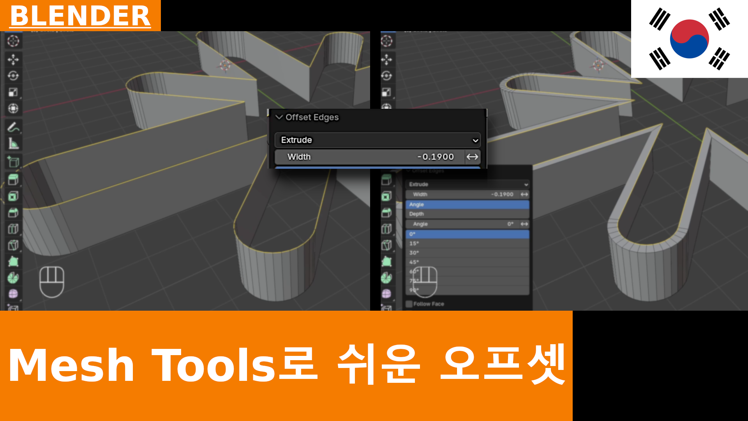748x421 pixels.
Task: Click the Angle 0° value field in the right panel
Action: coord(463,224)
